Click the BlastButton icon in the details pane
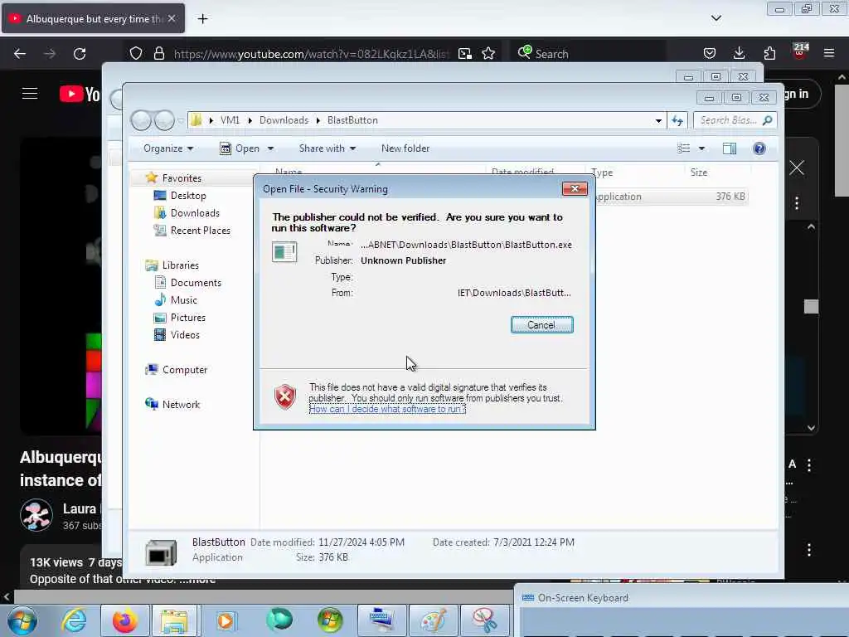 click(161, 552)
